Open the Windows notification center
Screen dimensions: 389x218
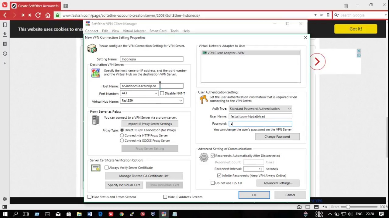[381, 214]
